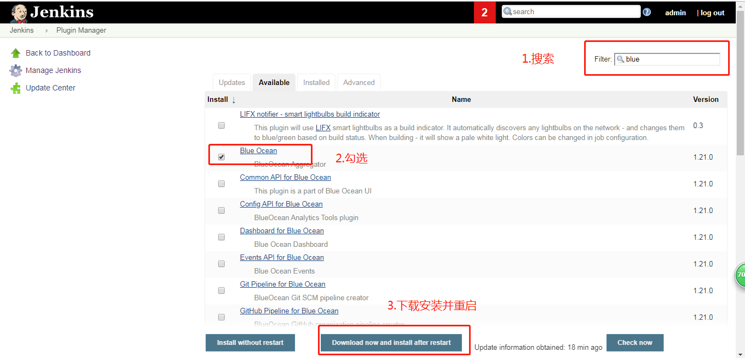Open the Config API for Blue Ocean link

tap(281, 204)
